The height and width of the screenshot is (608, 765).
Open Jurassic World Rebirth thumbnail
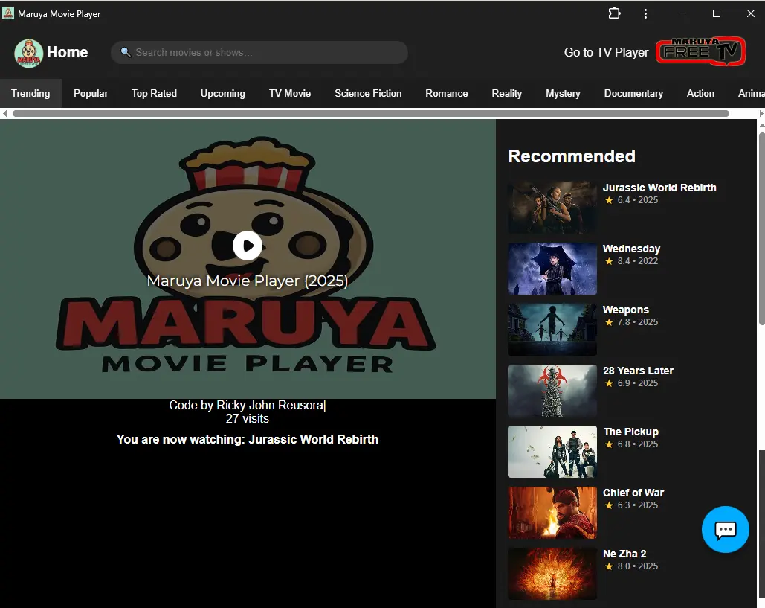pyautogui.click(x=552, y=208)
